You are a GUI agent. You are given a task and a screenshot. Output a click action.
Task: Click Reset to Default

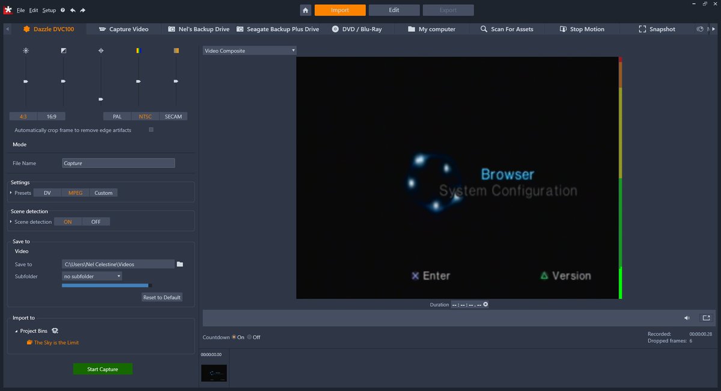tap(162, 297)
